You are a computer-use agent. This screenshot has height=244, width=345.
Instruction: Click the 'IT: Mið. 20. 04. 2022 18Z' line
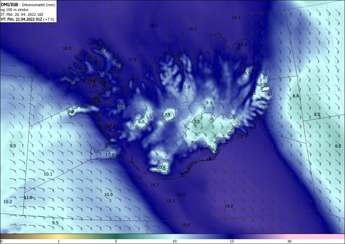pyautogui.click(x=22, y=14)
